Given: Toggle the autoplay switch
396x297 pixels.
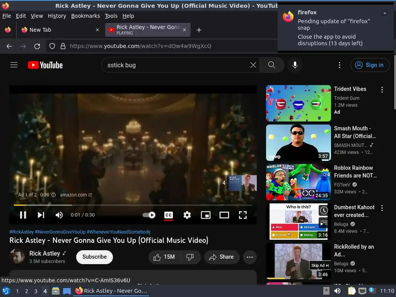Looking at the screenshot, I should click(x=149, y=215).
